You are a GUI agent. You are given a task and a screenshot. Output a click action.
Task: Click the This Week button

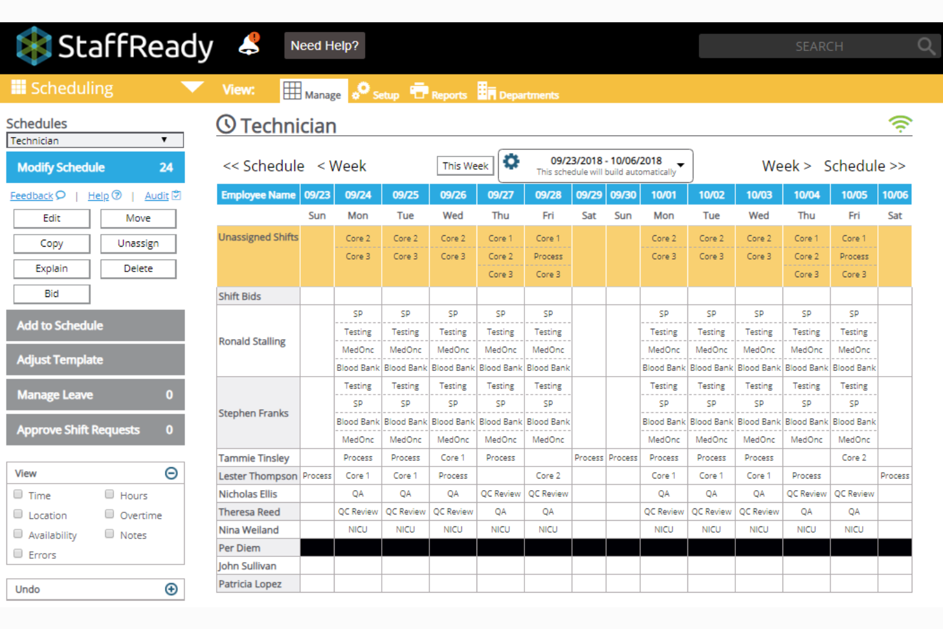[x=465, y=166]
